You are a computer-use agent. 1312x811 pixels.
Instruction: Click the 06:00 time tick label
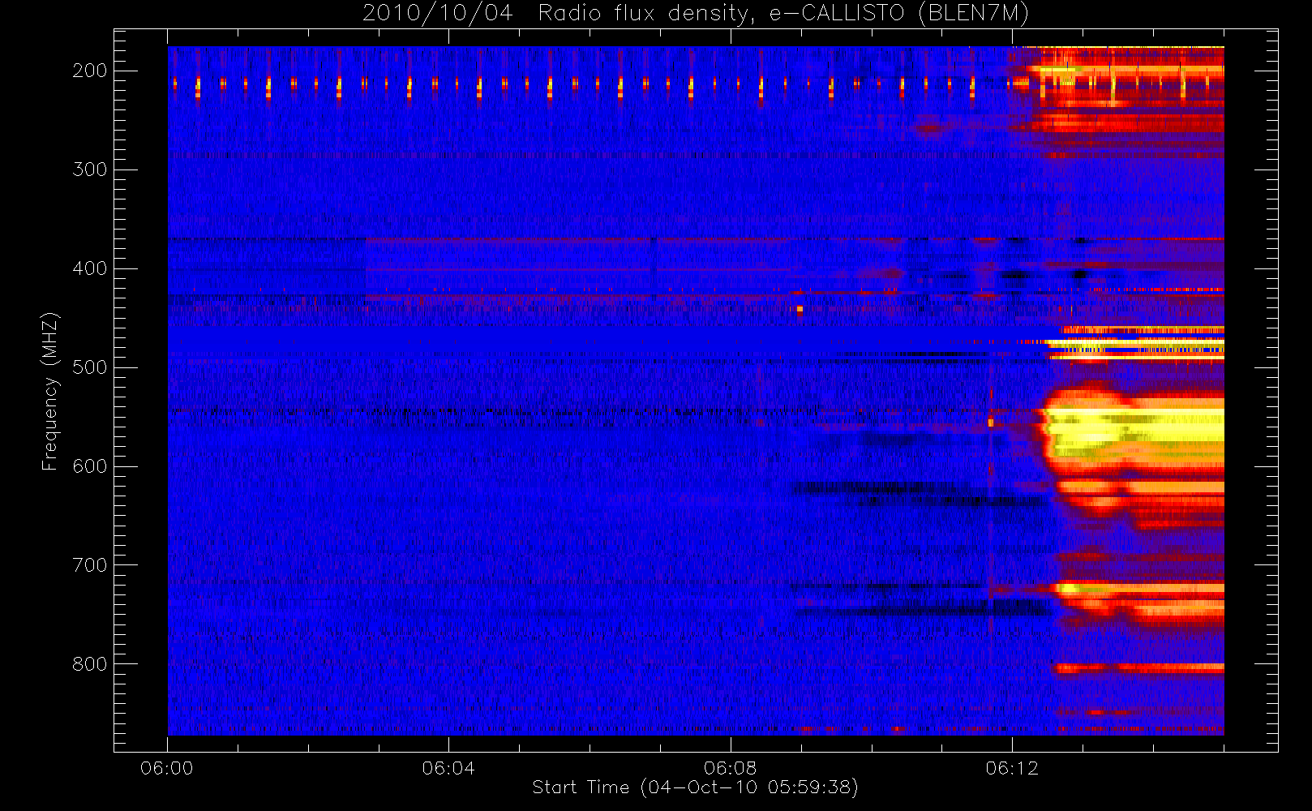coord(167,768)
